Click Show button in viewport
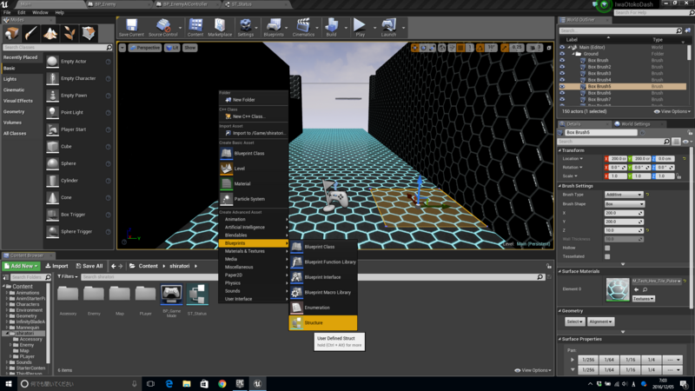This screenshot has width=695, height=391. pyautogui.click(x=189, y=48)
